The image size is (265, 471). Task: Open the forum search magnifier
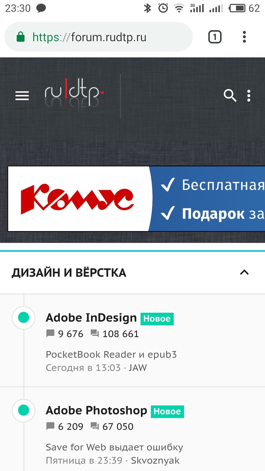[x=230, y=95]
